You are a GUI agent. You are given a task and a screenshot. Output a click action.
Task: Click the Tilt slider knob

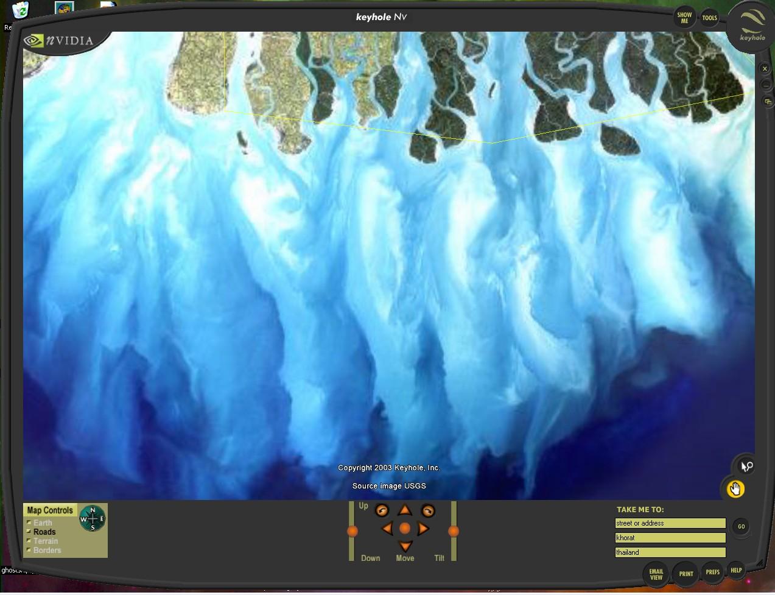coord(454,532)
